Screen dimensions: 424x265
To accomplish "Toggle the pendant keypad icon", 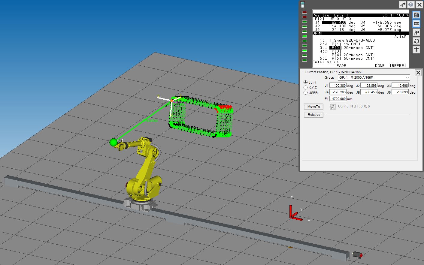I will tap(416, 15).
